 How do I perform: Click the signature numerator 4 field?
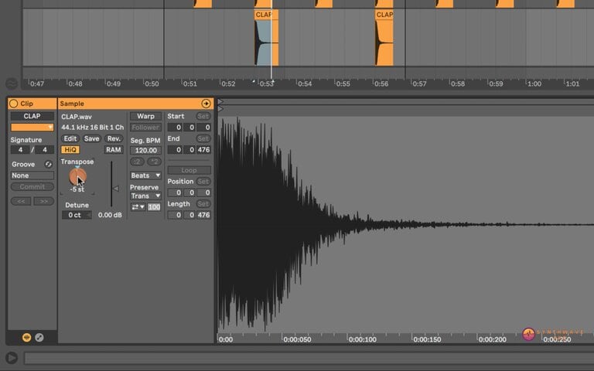(20, 149)
